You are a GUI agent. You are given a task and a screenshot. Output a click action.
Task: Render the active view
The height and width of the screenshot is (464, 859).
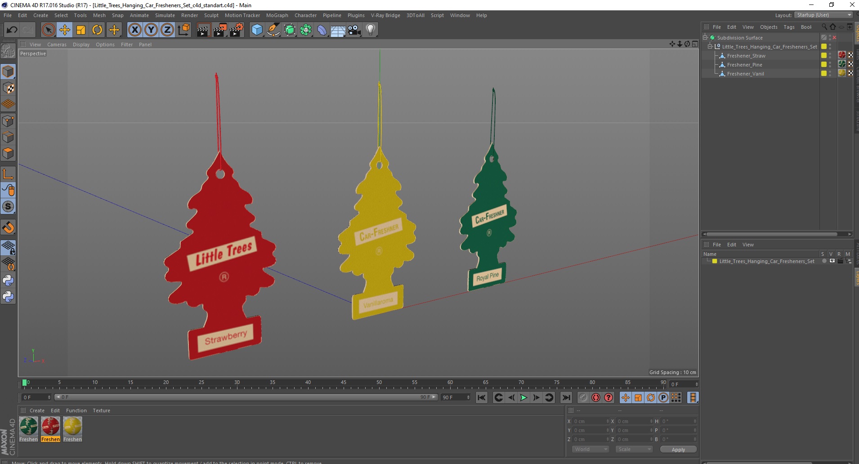203,30
